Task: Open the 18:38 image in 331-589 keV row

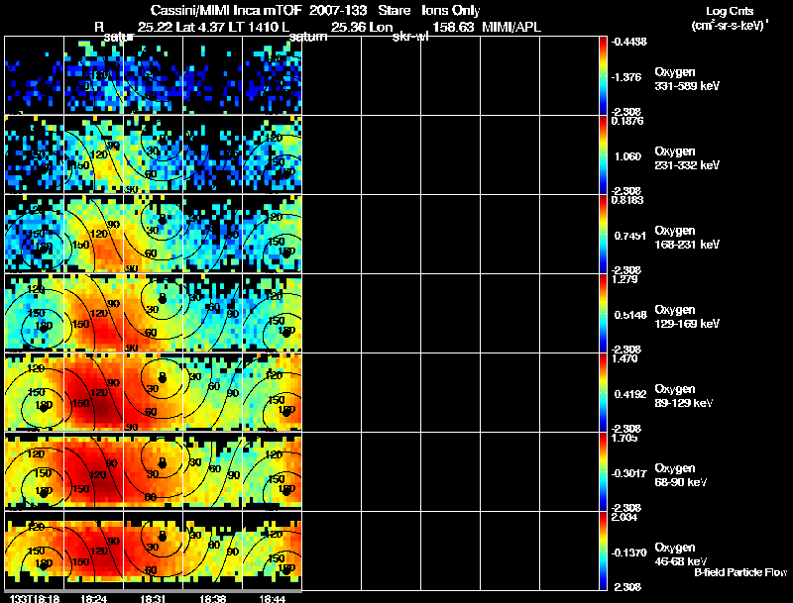Action: pyautogui.click(x=213, y=75)
